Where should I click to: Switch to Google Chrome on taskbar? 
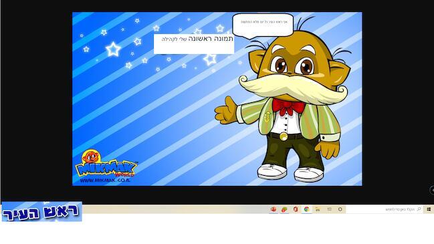307,209
